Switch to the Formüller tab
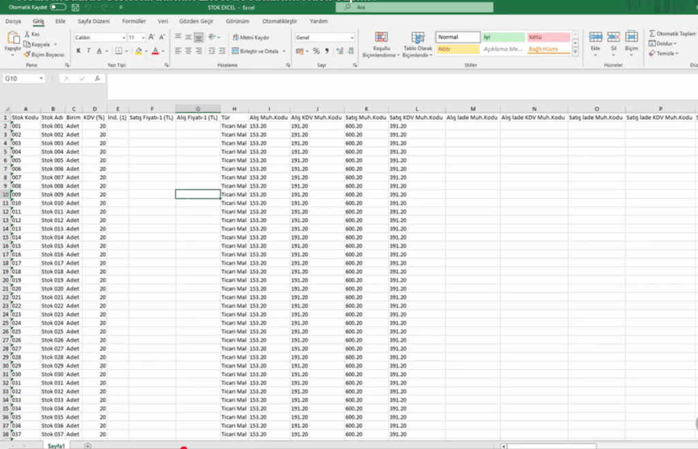The image size is (698, 449). pos(134,21)
